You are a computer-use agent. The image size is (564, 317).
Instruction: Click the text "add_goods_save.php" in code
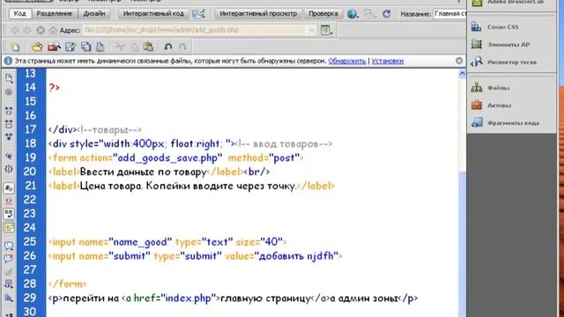(x=167, y=158)
